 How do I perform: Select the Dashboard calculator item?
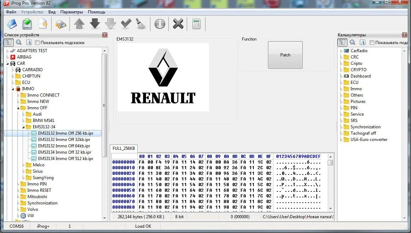361,76
